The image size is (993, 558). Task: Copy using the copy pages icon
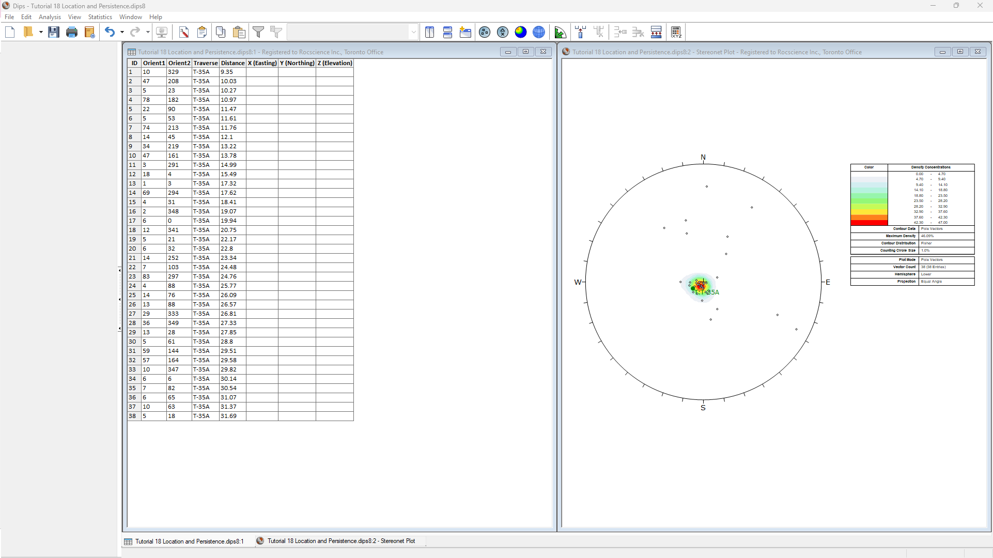221,32
